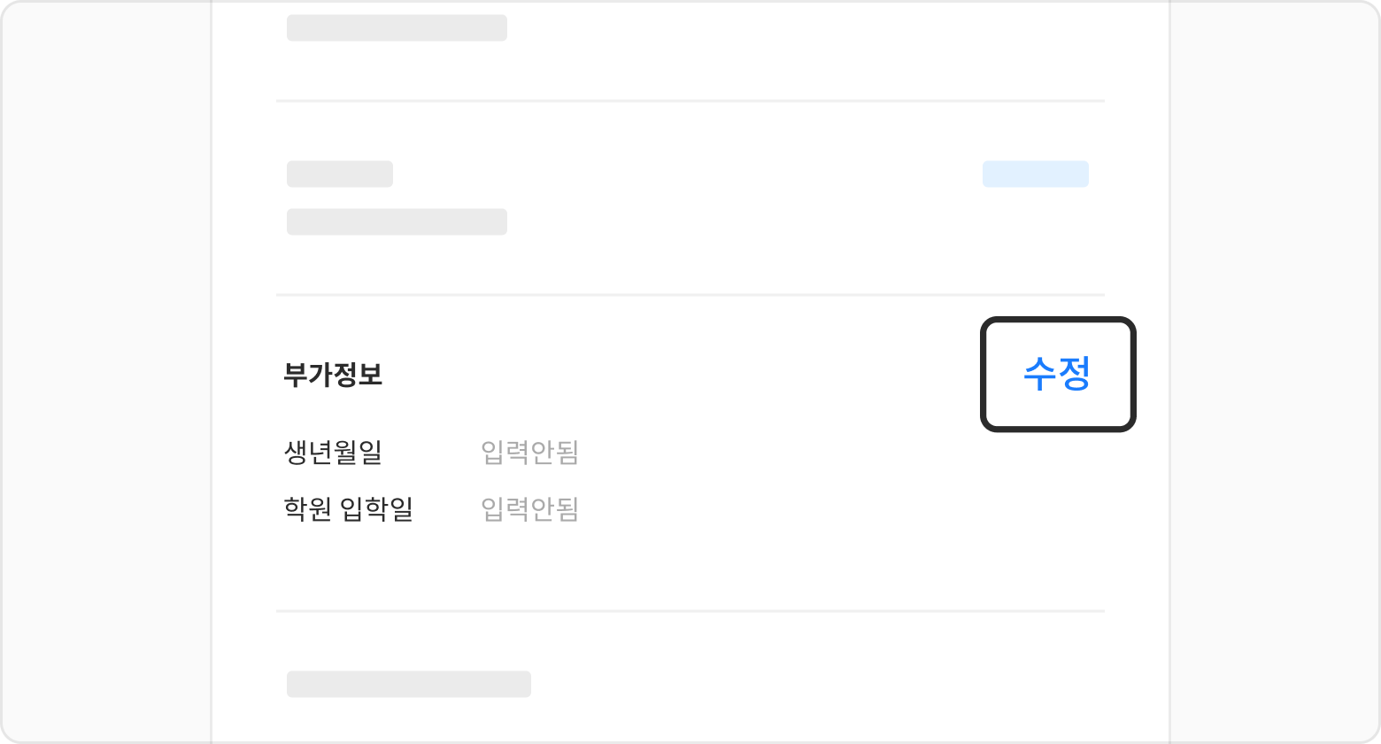Click the light blue placeholder badge

1035,174
